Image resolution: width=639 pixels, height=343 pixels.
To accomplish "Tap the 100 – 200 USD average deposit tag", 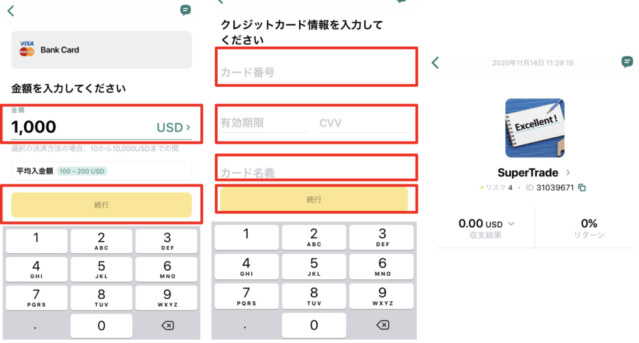I will 82,171.
